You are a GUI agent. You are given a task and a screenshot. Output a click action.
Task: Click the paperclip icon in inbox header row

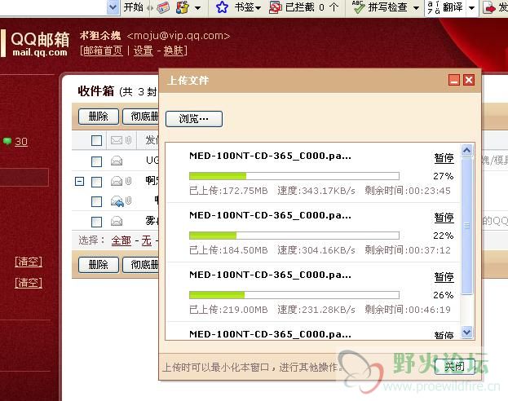coord(128,140)
